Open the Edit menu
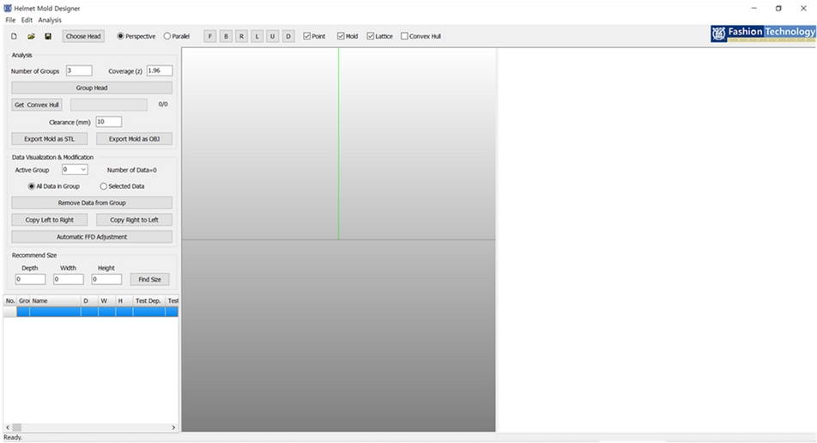This screenshot has width=817, height=443. tap(27, 20)
